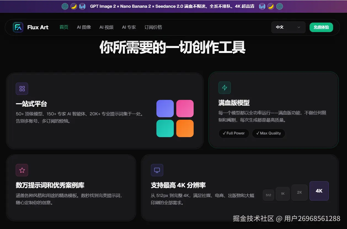This screenshot has width=347, height=229.
Task: Select the 1K resolution tile
Action: (283, 194)
